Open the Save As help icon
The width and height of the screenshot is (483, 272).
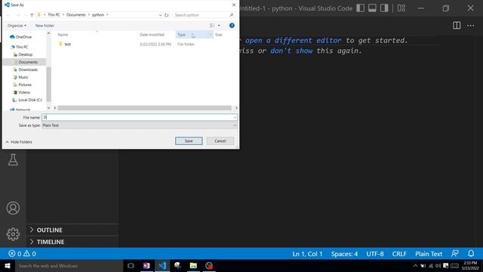tap(232, 26)
